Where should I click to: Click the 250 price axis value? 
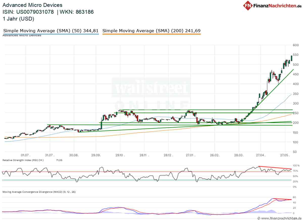(296, 113)
